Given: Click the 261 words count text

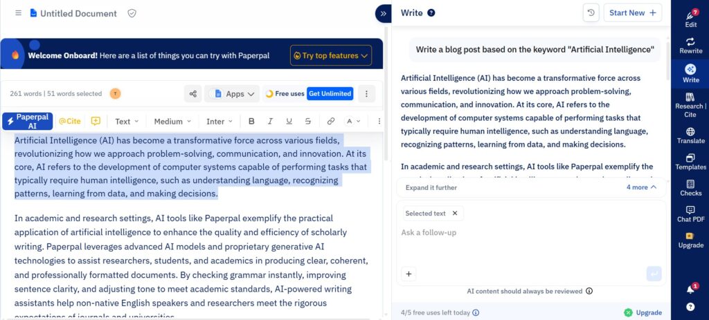Looking at the screenshot, I should (27, 94).
